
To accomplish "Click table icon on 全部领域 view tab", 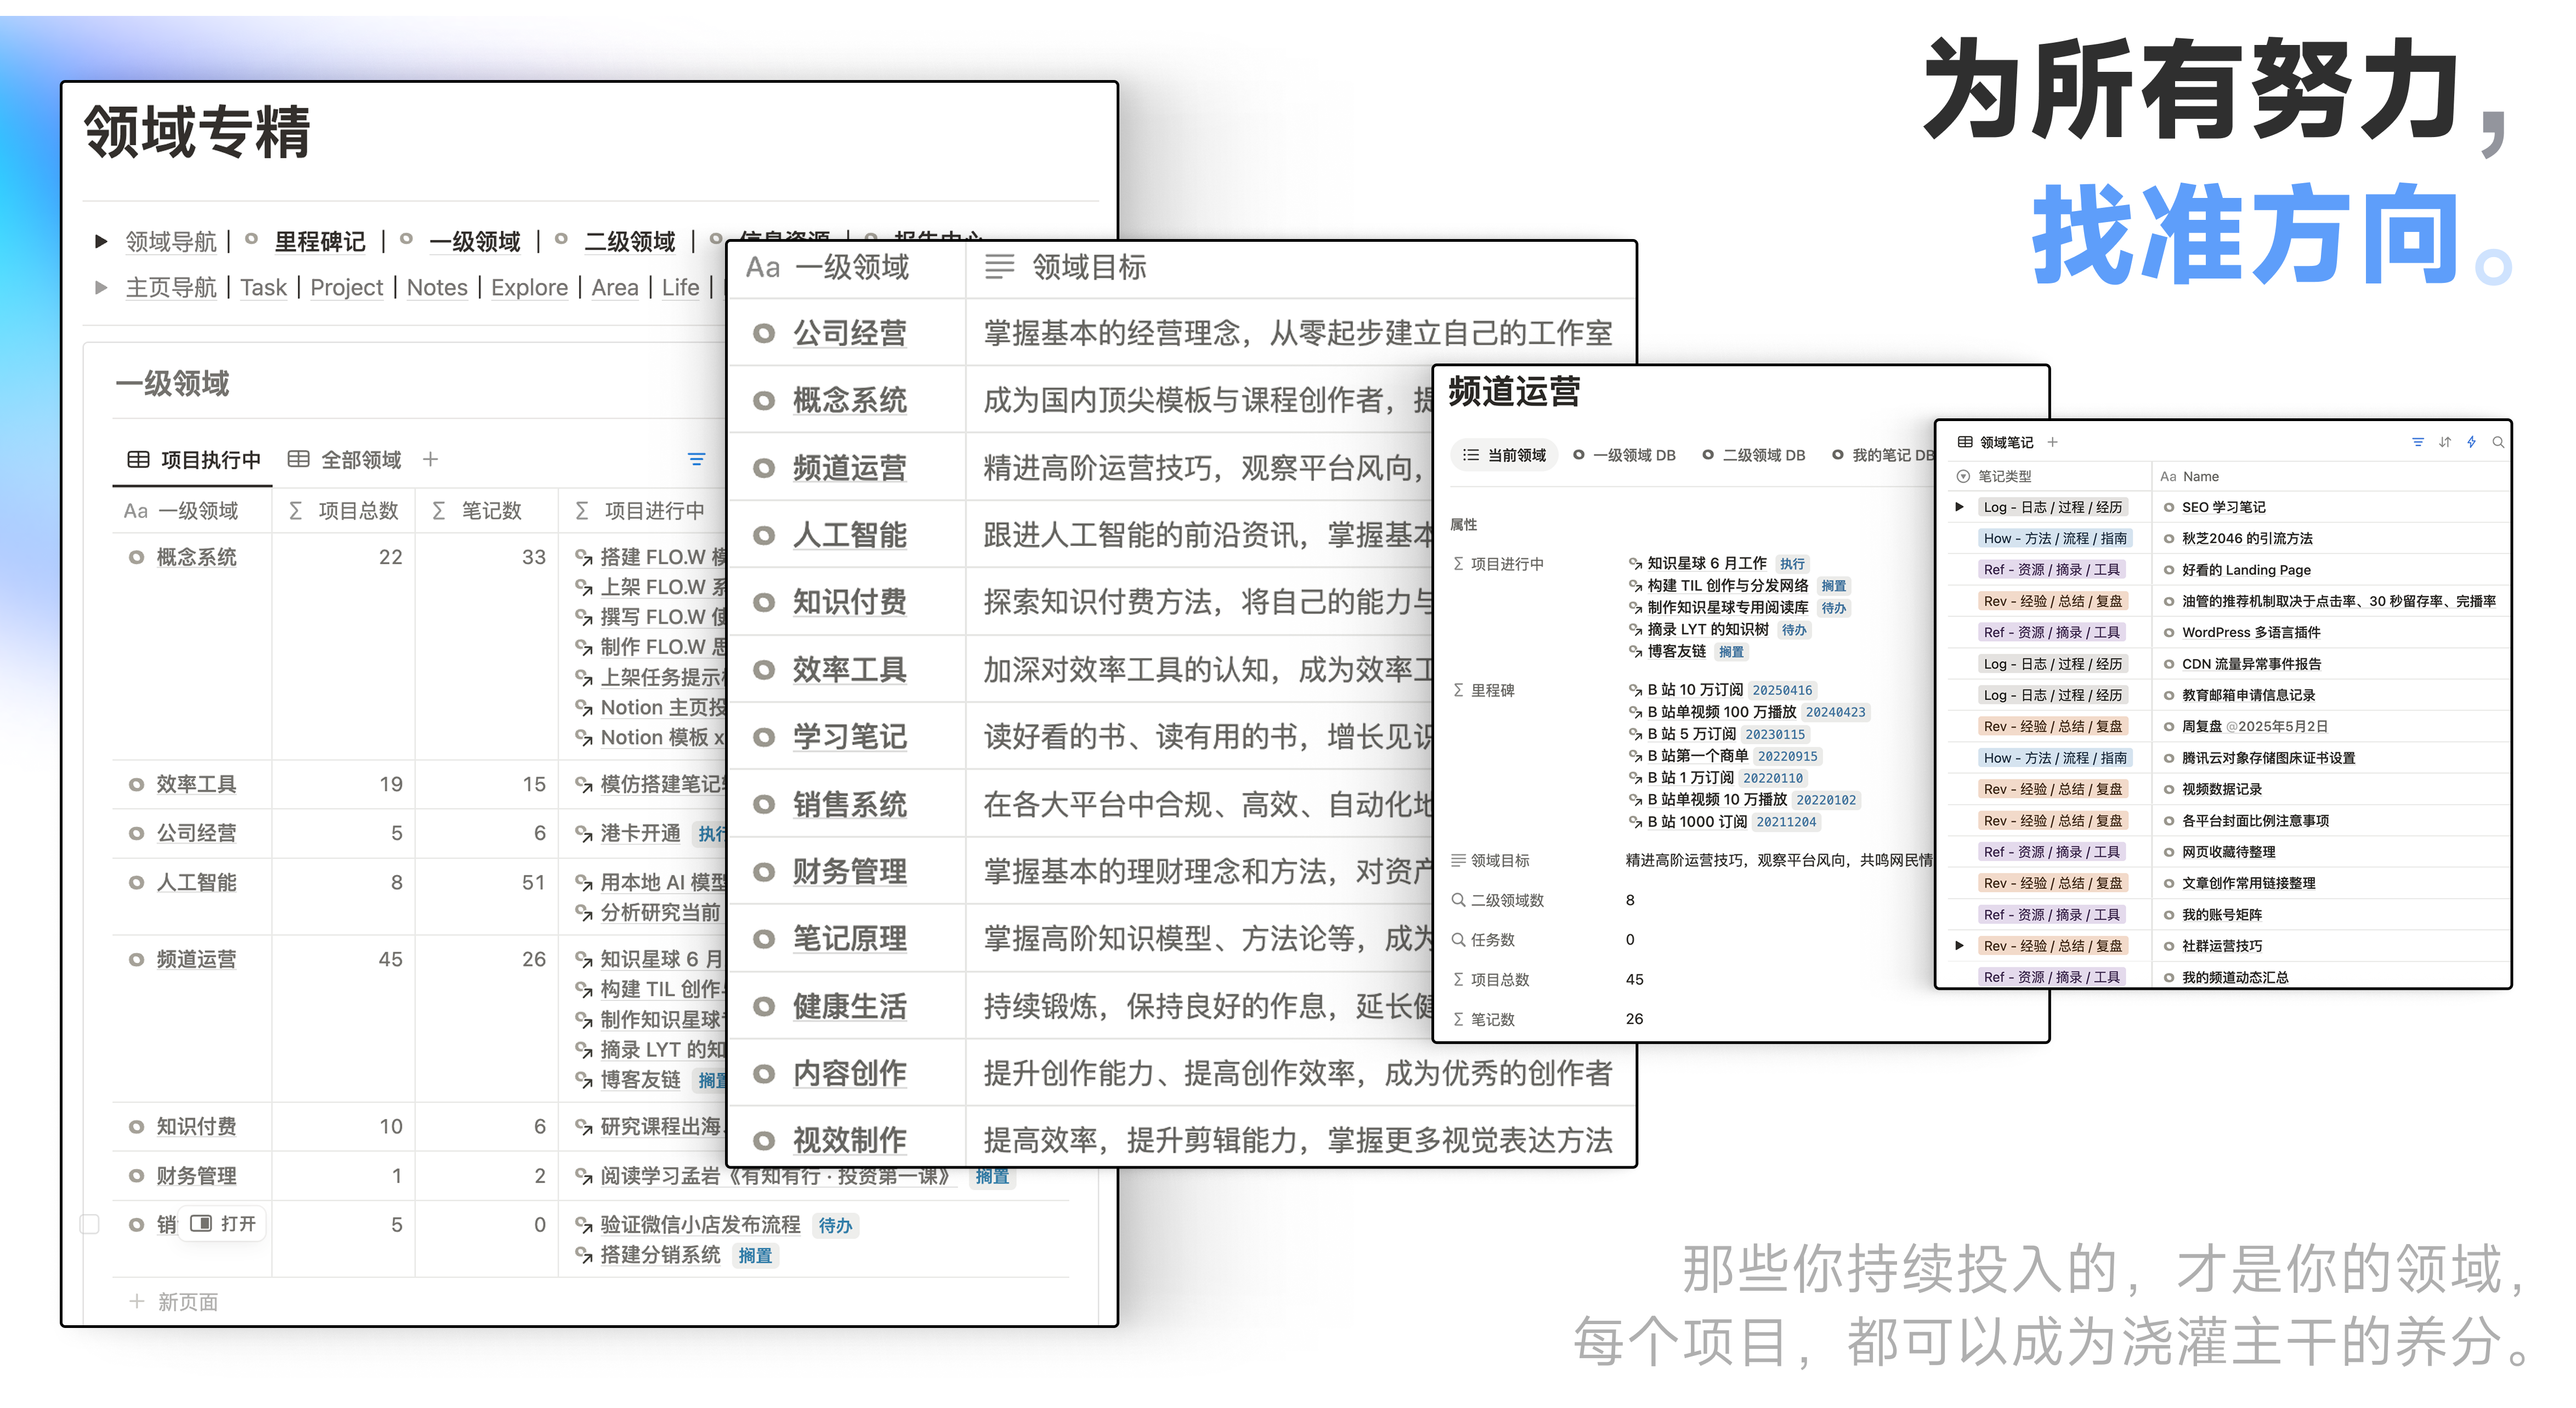I will (x=298, y=459).
